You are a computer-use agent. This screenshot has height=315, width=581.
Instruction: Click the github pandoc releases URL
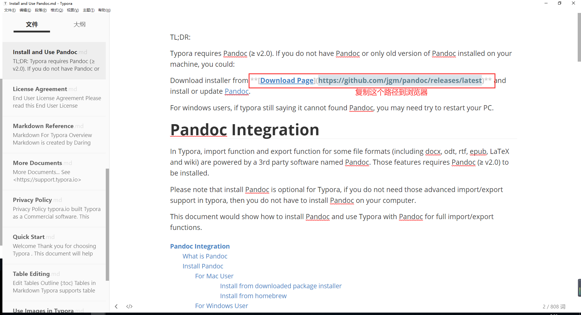point(400,81)
